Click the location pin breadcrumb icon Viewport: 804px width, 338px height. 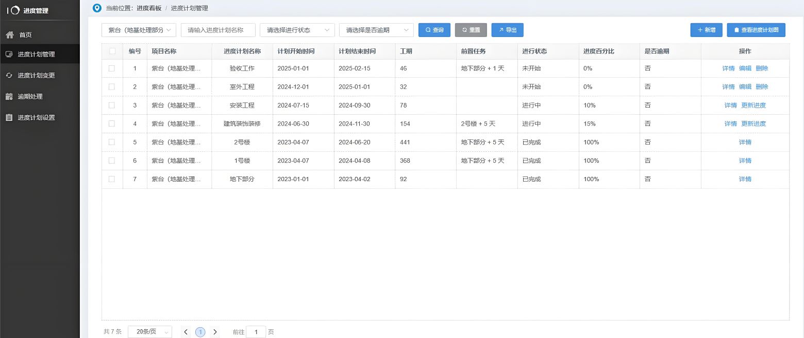[96, 8]
